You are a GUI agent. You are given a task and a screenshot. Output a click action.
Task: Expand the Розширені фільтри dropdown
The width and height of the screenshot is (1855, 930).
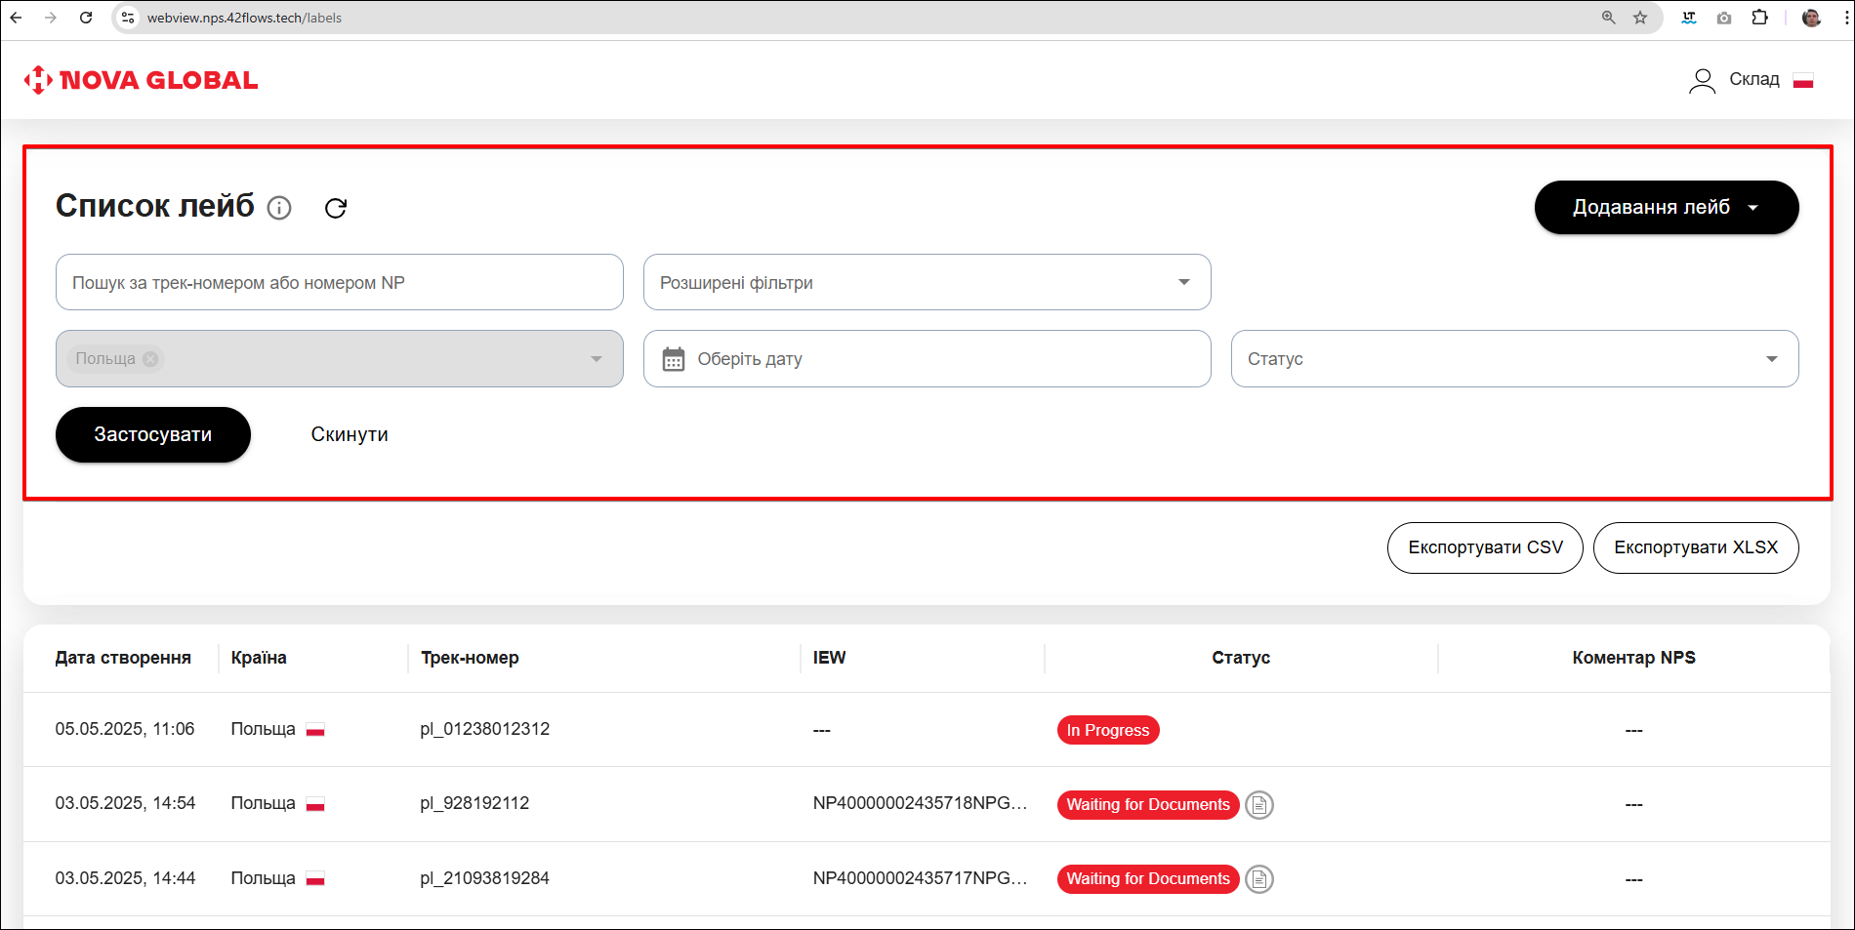pyautogui.click(x=927, y=282)
